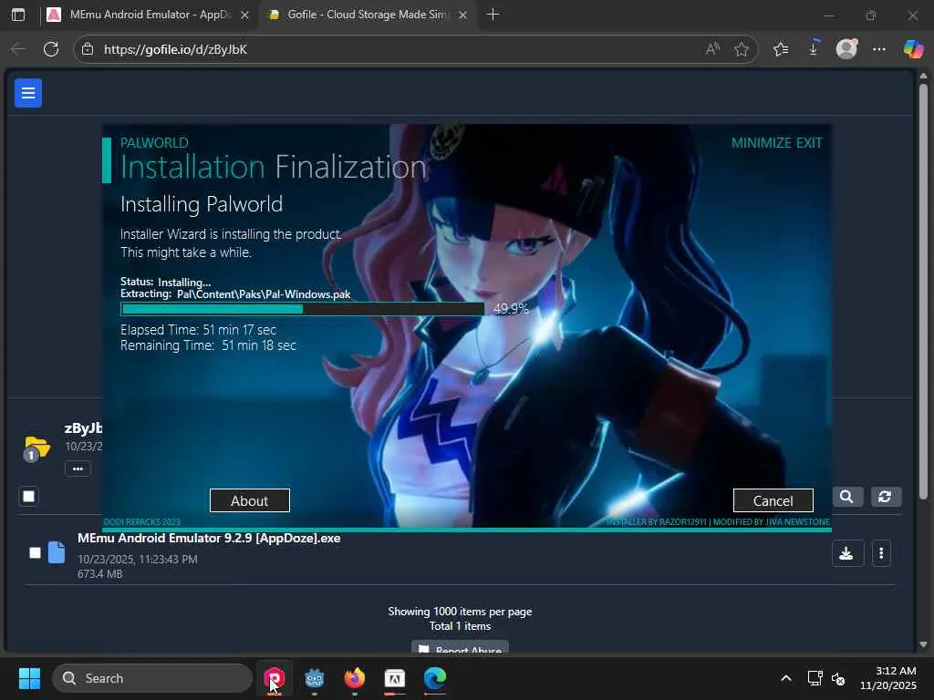Viewport: 934px width, 700px height.
Task: Open Microsoft Edge from the taskbar
Action: [x=435, y=678]
